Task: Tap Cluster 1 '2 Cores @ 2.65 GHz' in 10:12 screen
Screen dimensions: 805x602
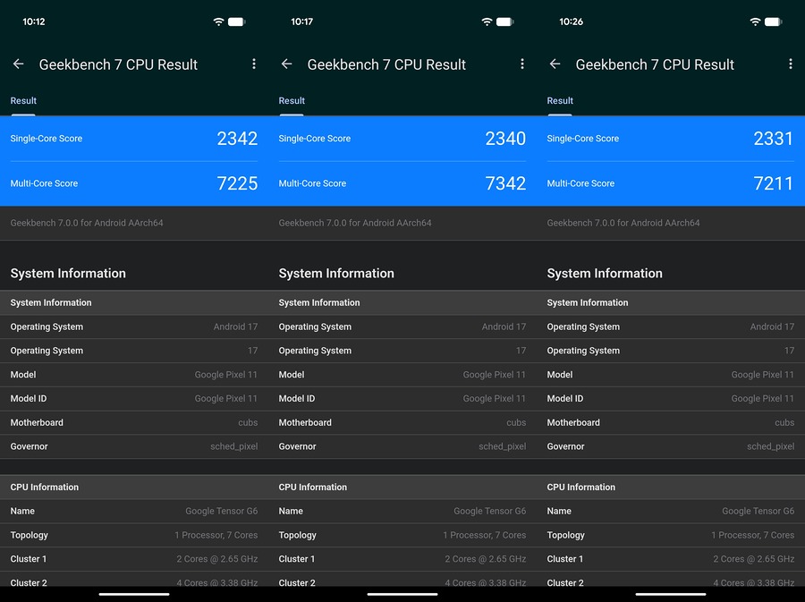Action: tap(217, 559)
